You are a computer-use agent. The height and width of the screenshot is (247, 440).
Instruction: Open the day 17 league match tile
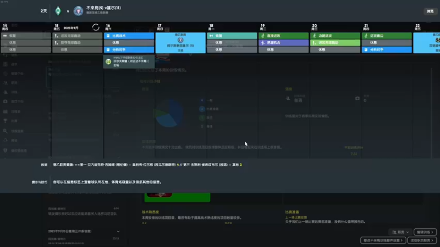point(180,43)
